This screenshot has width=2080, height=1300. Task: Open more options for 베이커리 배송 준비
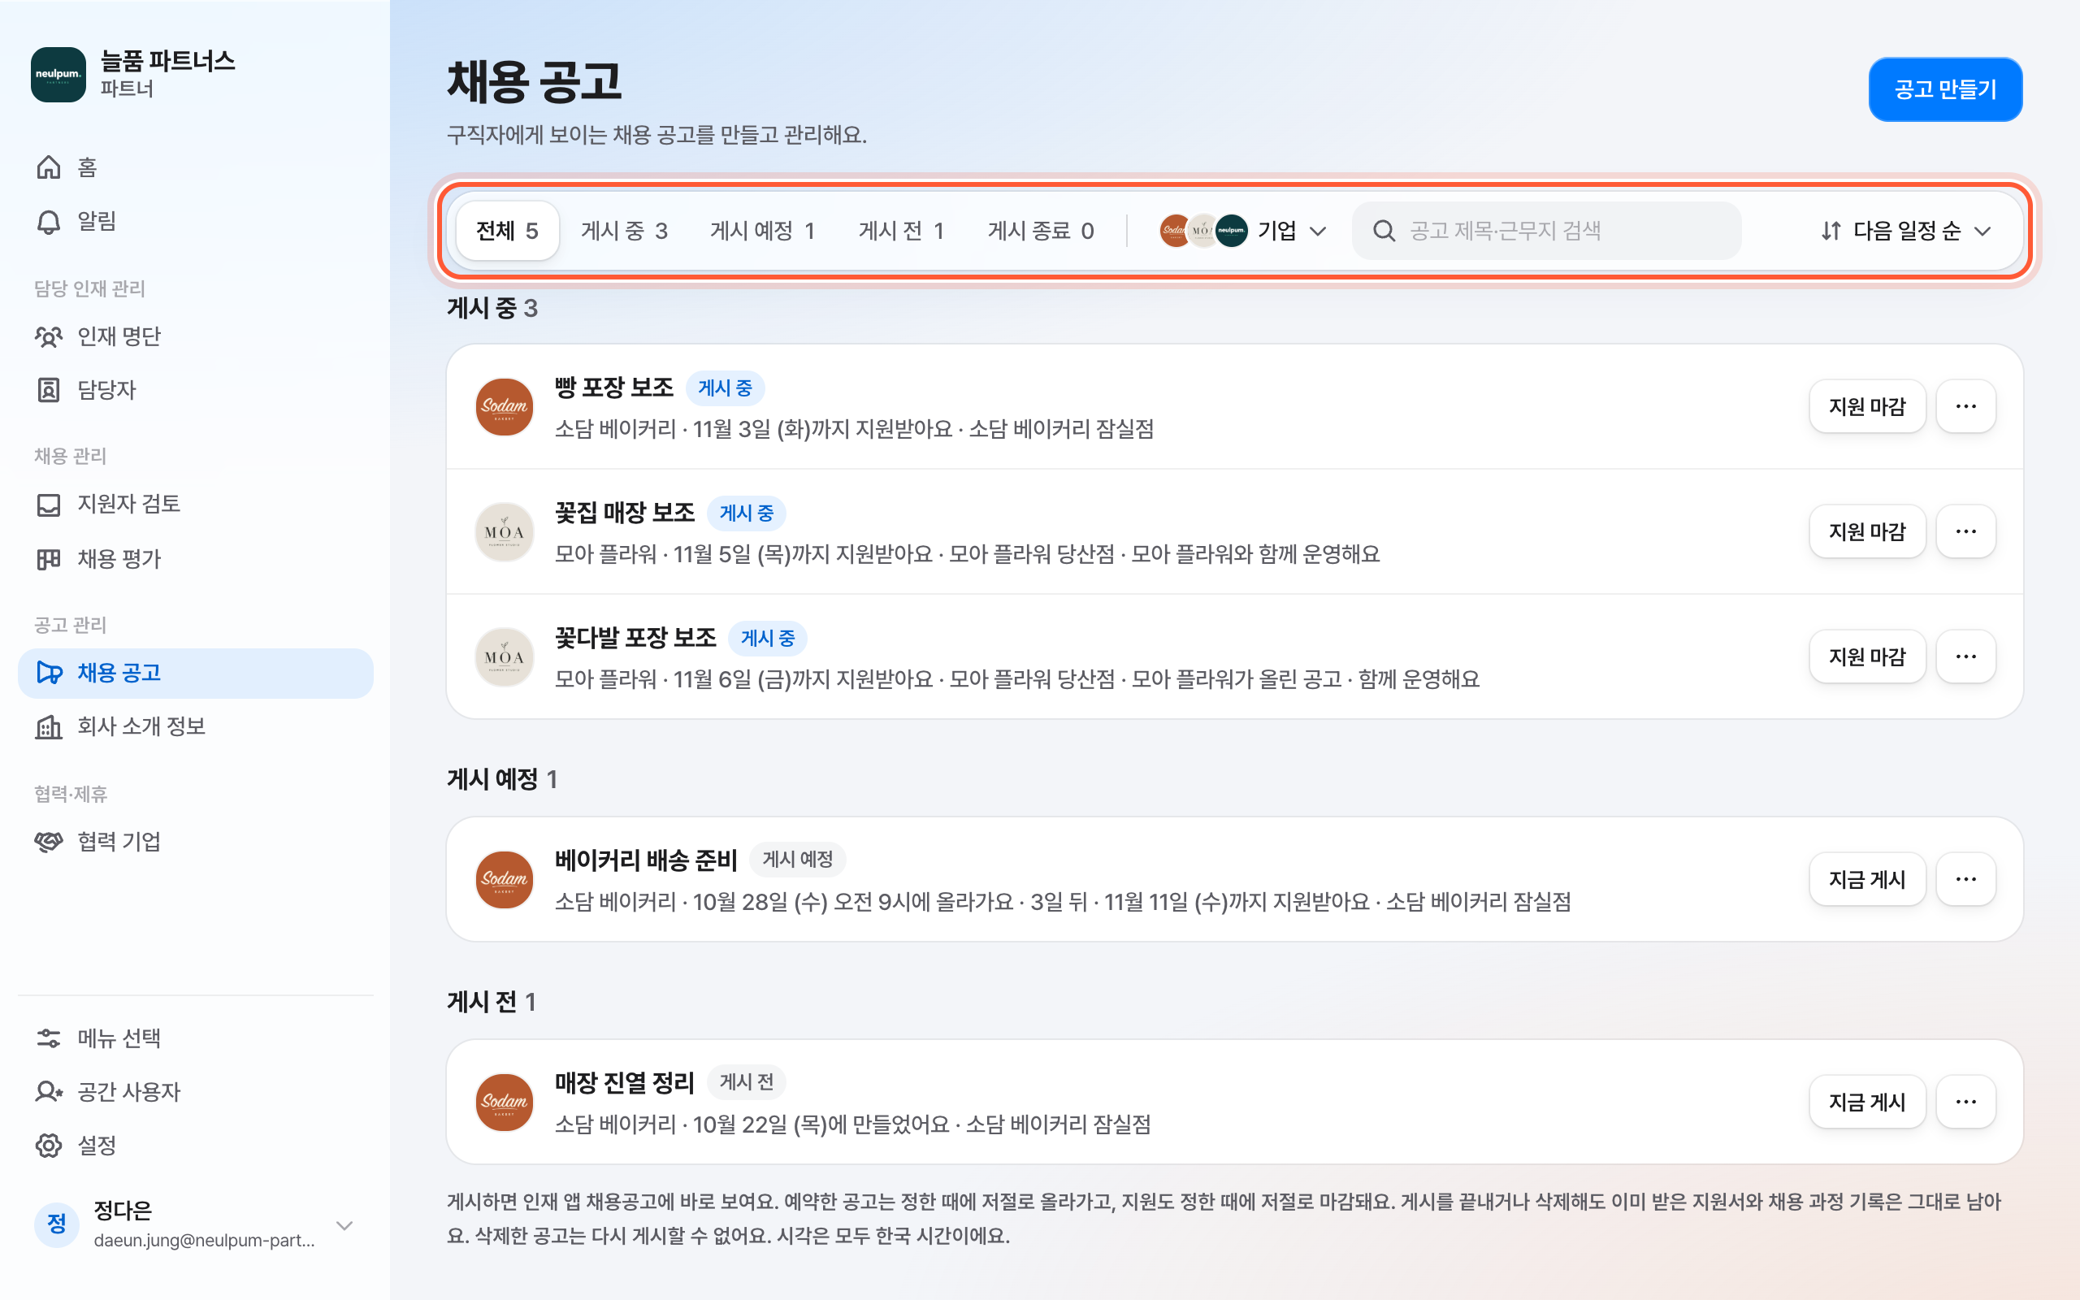(1965, 880)
